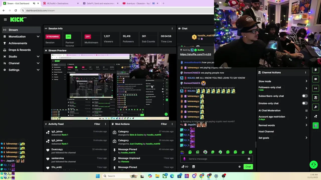Open Slow mode options arrow
This screenshot has width=321, height=180.
[x=306, y=81]
